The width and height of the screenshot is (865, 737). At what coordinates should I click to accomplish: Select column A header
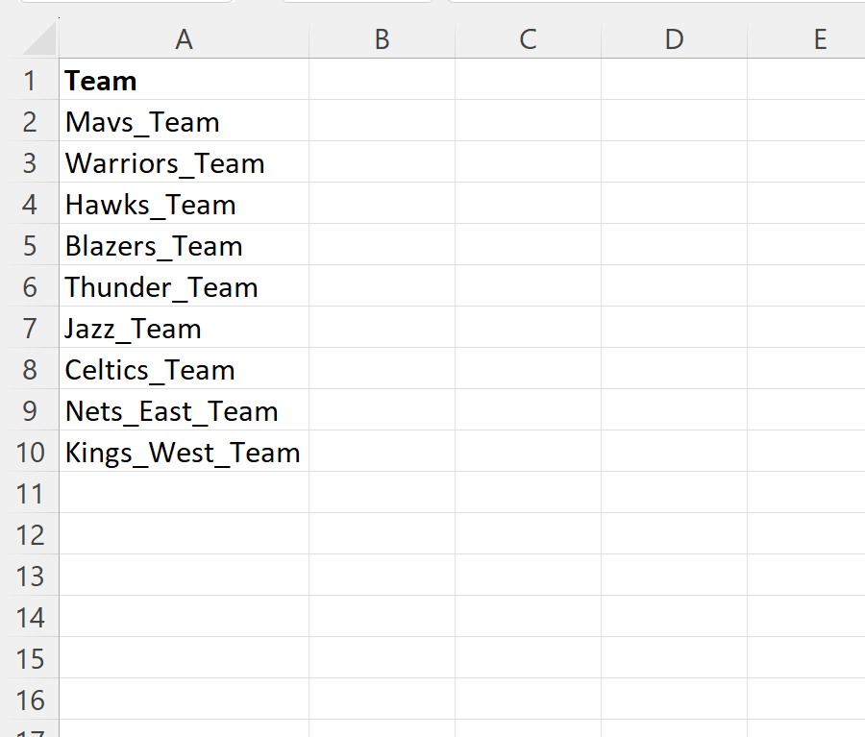[184, 38]
